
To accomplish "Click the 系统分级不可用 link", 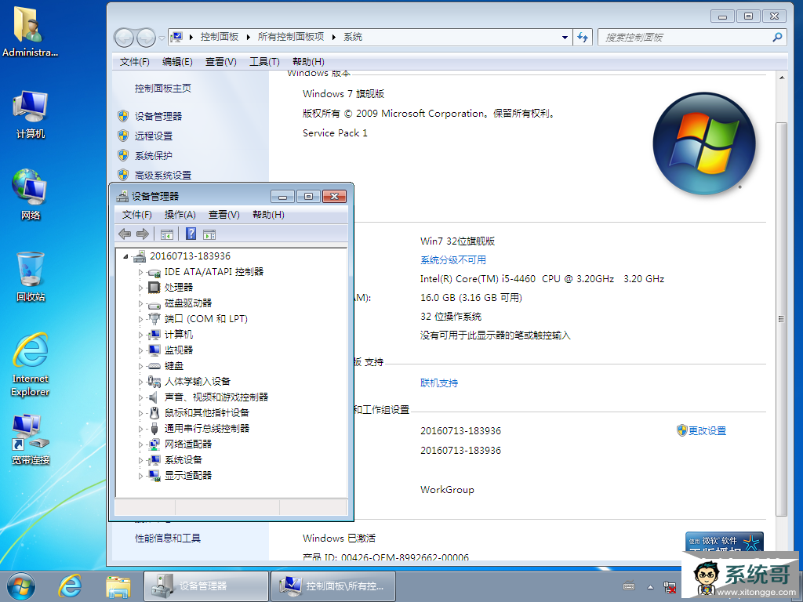I will (452, 260).
